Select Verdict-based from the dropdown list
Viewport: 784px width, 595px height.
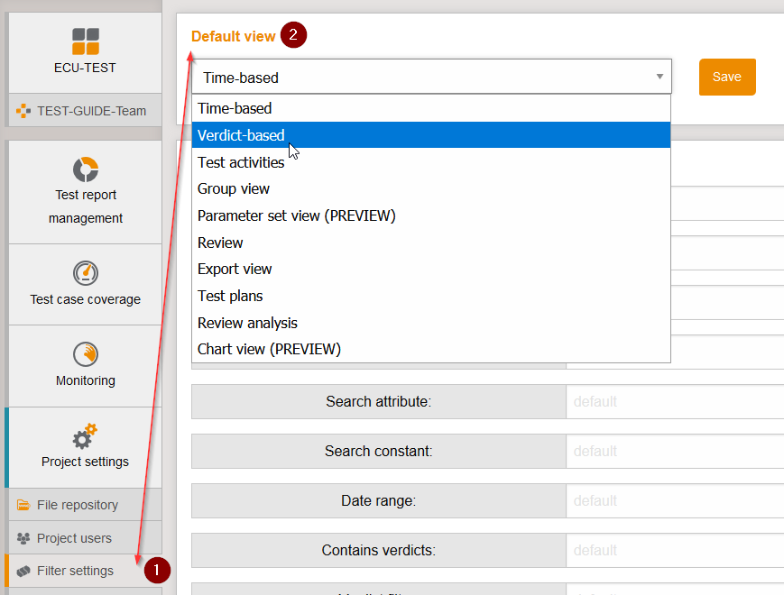click(x=241, y=135)
